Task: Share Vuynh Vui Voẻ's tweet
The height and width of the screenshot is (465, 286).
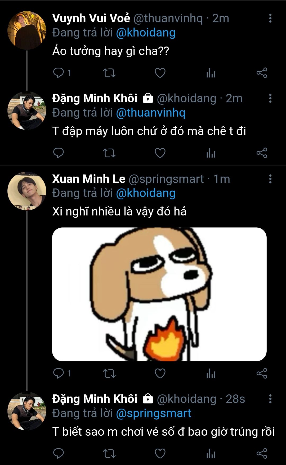Action: (262, 73)
